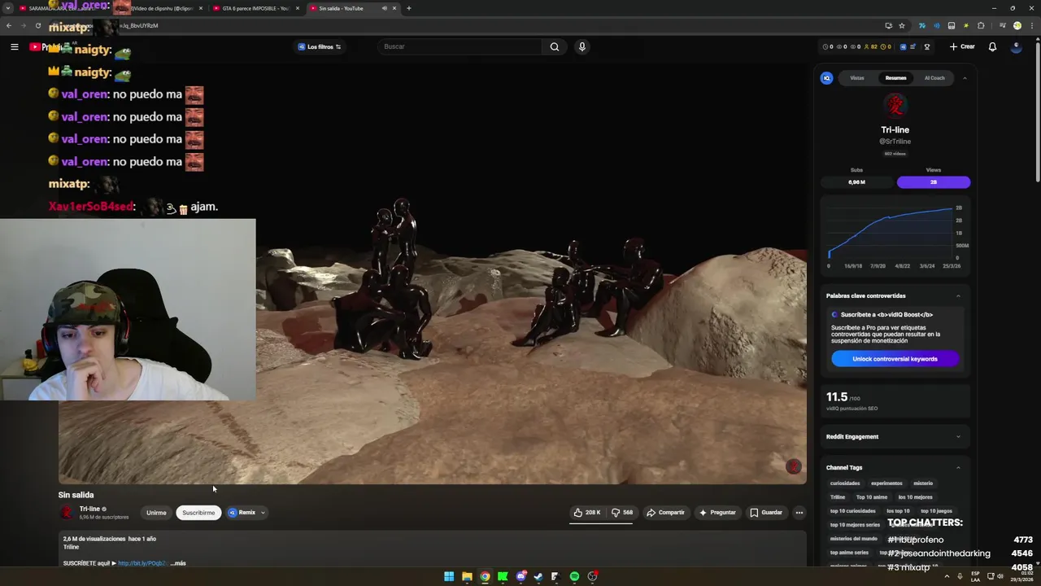
Task: Open a new Chrome tab with plus
Action: point(408,8)
